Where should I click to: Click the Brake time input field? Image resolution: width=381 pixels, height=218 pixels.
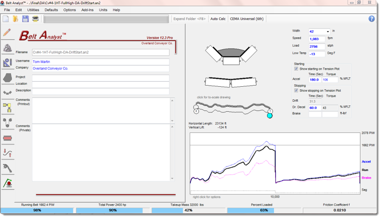click(x=315, y=114)
